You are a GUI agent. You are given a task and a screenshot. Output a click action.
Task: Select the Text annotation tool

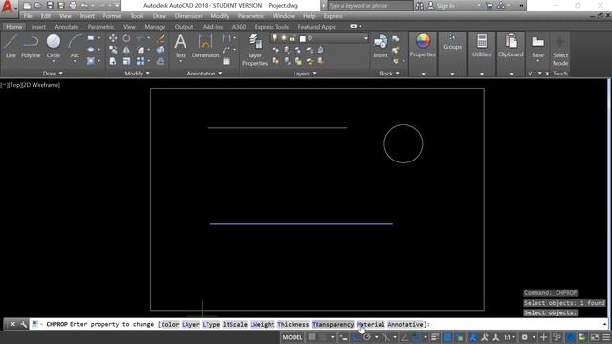[180, 46]
